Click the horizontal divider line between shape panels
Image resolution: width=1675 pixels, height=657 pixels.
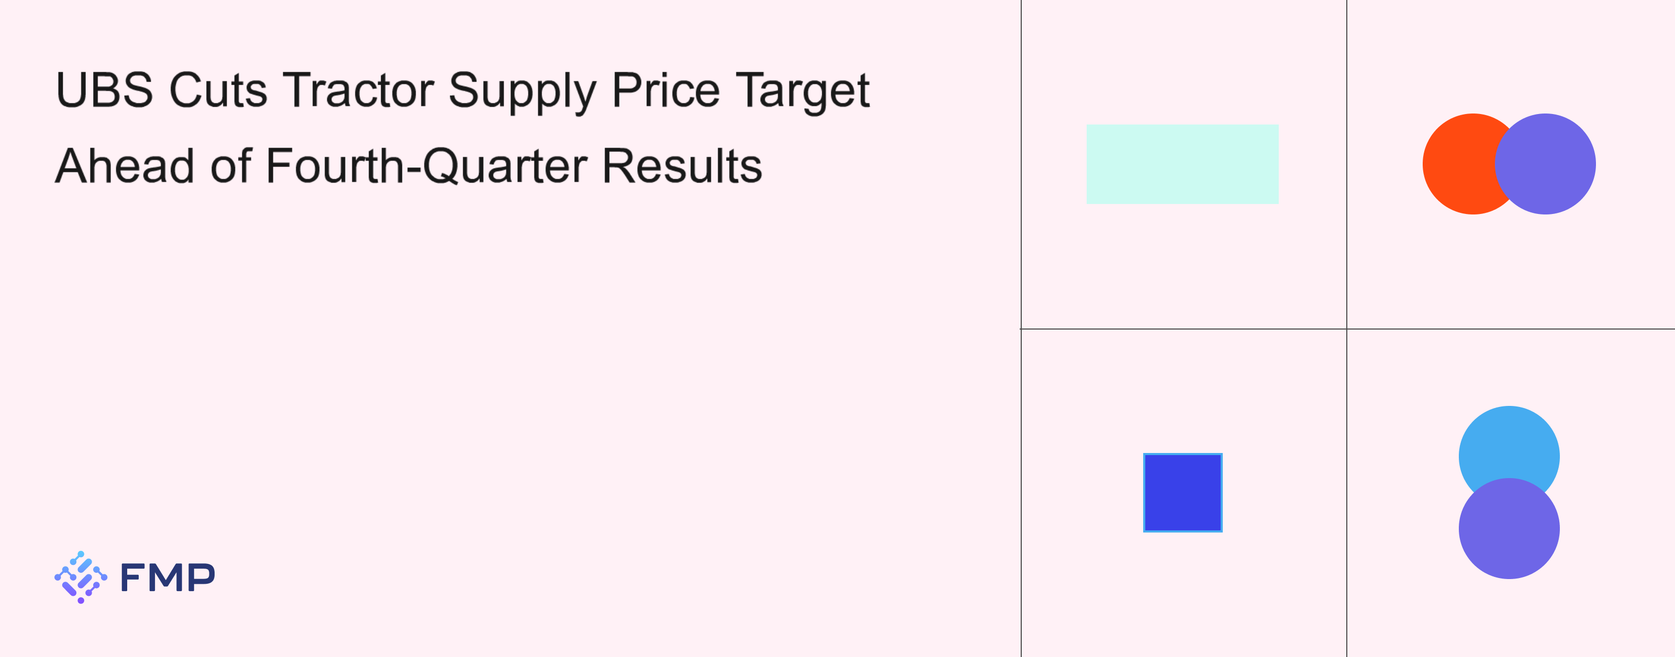click(1183, 329)
